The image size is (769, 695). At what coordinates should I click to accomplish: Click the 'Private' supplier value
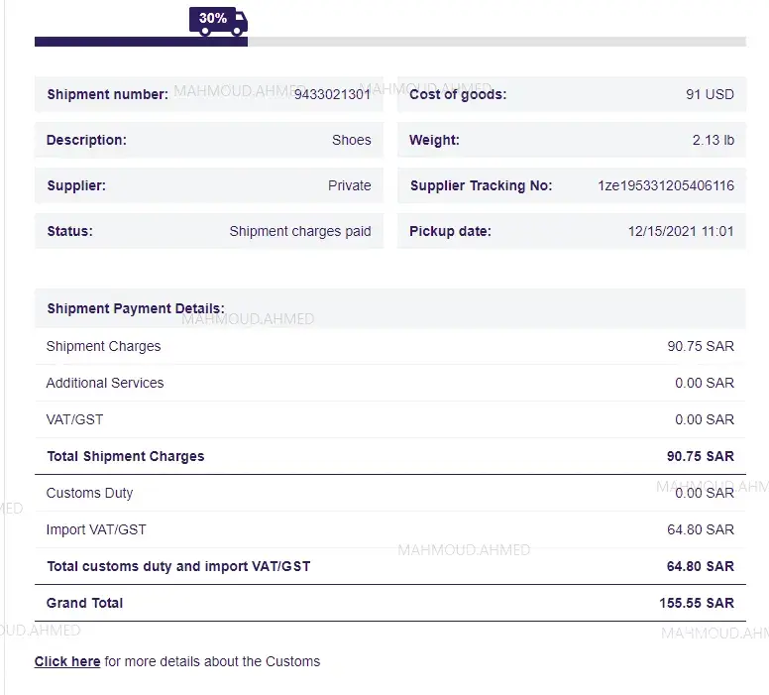pos(349,185)
